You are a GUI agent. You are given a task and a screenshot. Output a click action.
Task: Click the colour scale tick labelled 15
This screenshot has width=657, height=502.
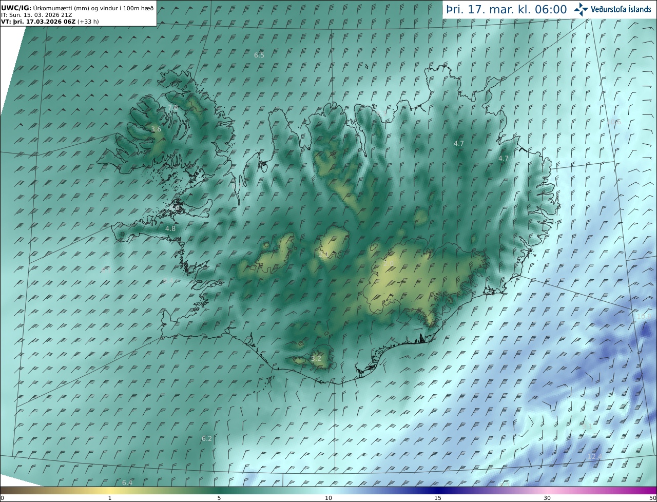(x=438, y=498)
